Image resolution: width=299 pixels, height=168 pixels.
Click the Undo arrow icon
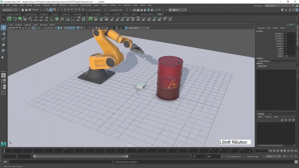[34, 10]
